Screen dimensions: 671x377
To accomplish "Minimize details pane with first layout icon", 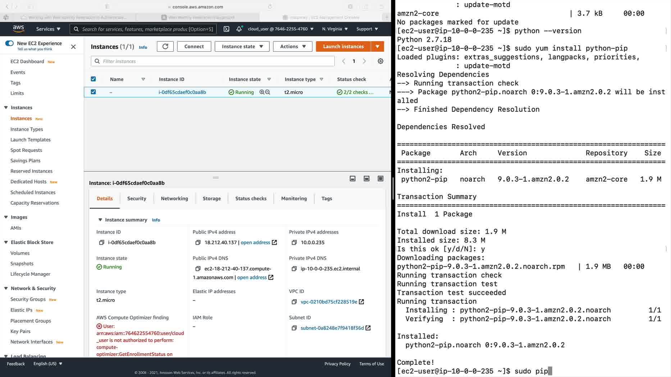I will click(x=353, y=179).
